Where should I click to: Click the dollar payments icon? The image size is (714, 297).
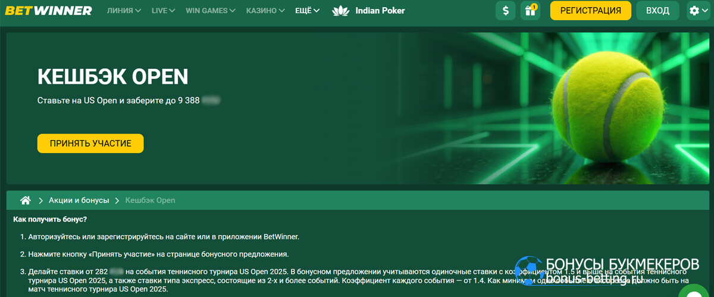click(506, 11)
